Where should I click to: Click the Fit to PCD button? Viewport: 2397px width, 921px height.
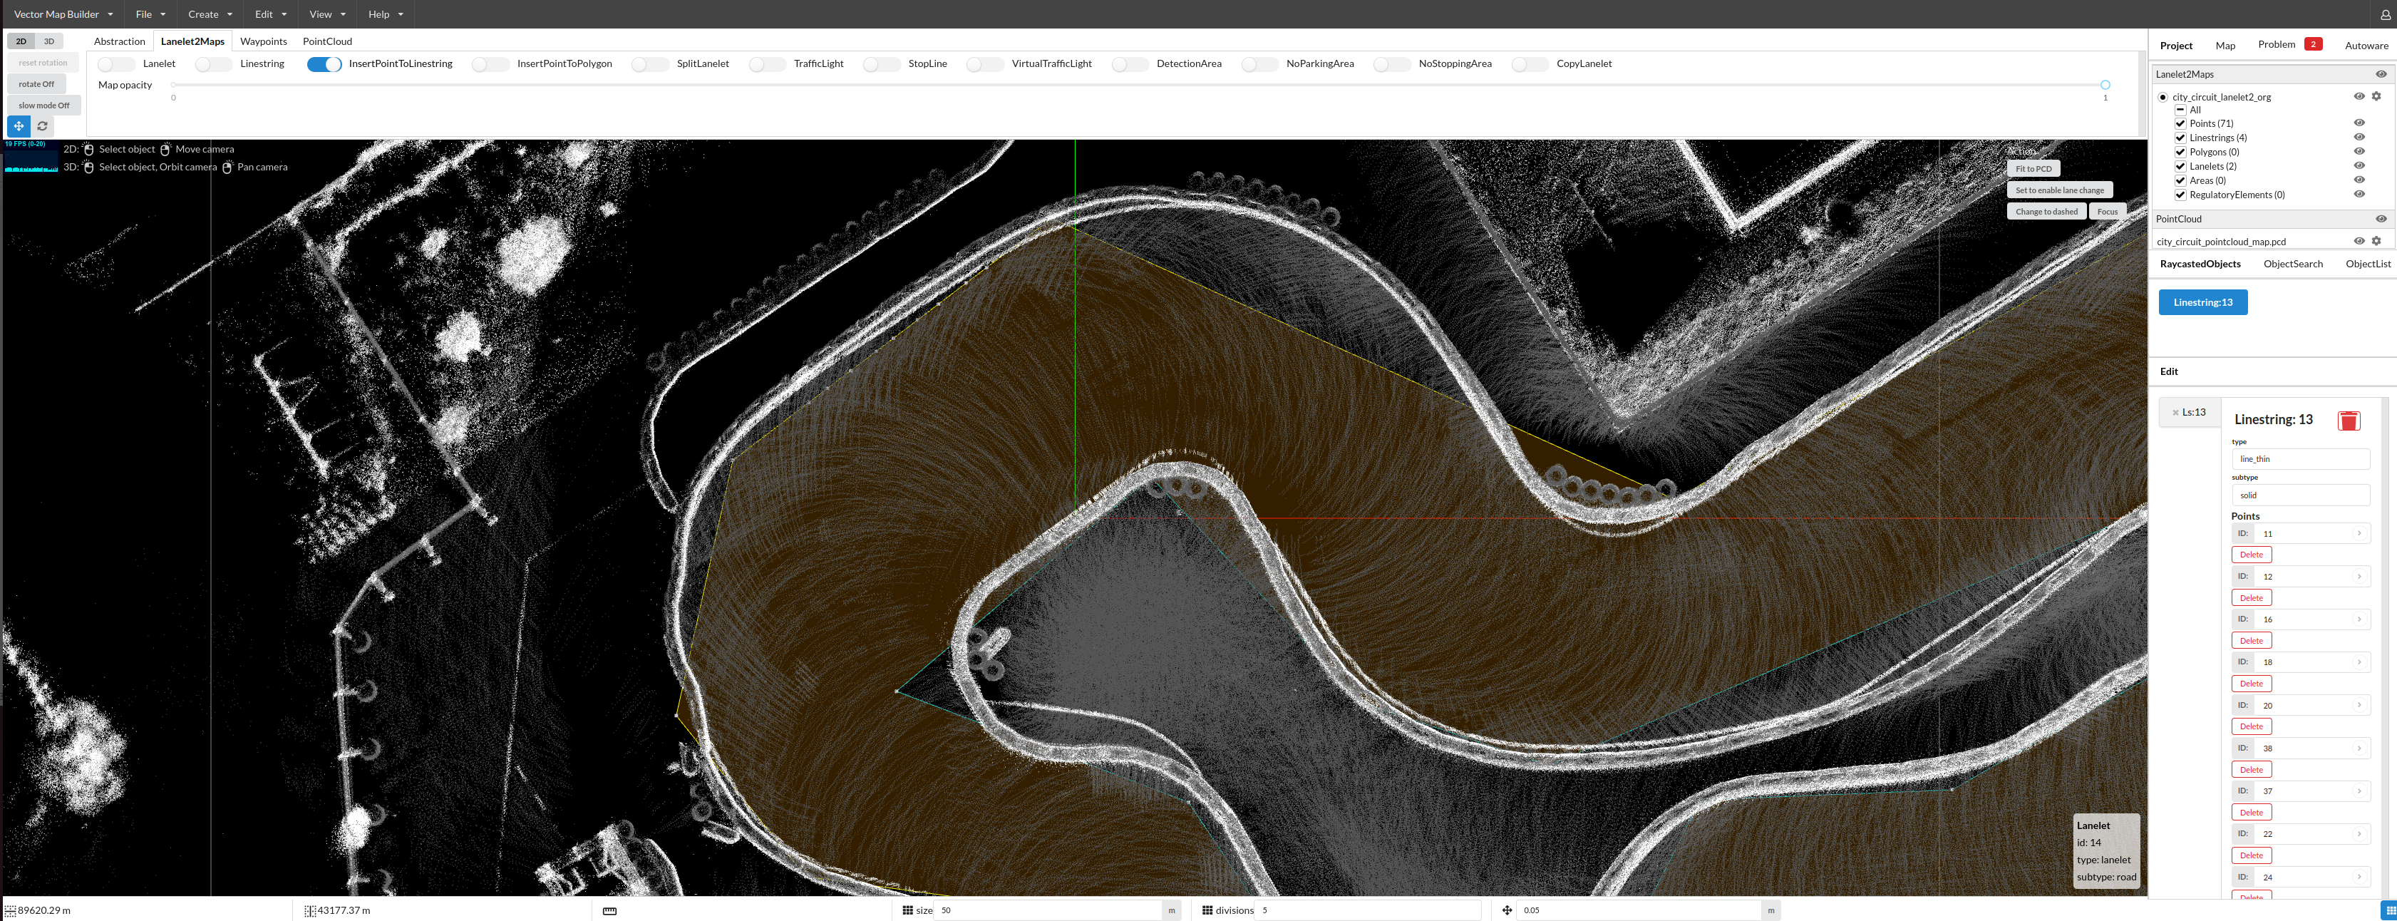coord(2033,168)
